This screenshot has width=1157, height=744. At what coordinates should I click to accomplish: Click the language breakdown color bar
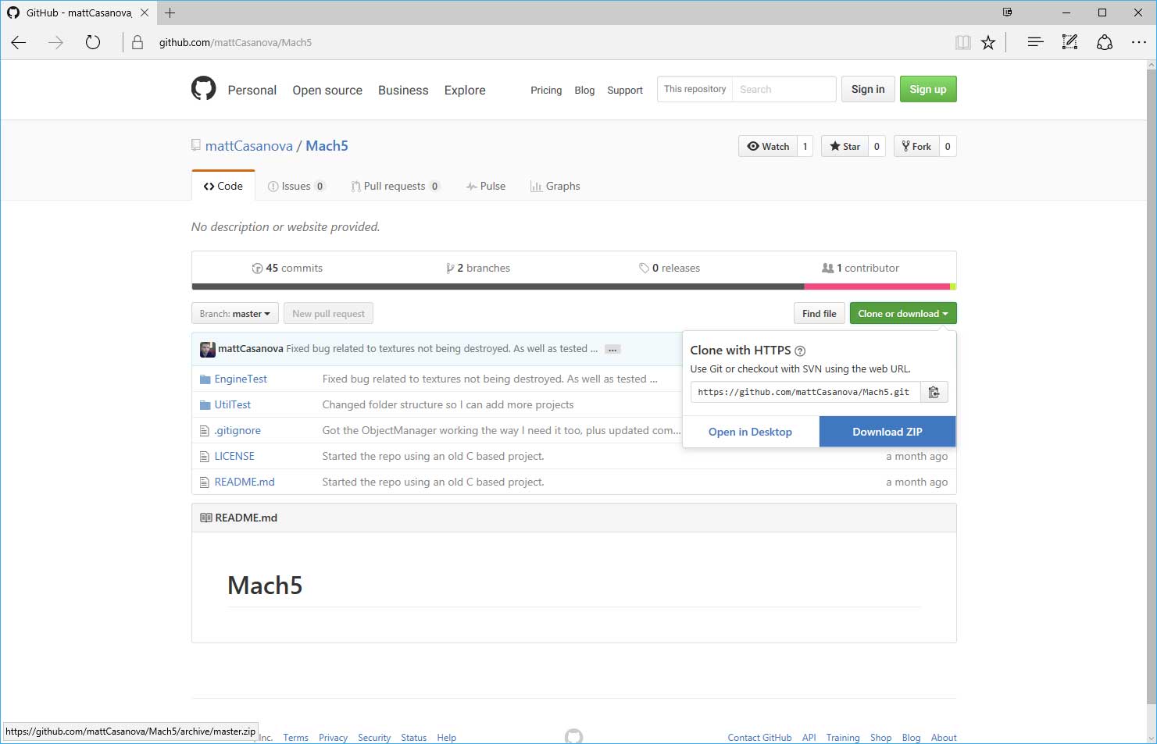[573, 287]
